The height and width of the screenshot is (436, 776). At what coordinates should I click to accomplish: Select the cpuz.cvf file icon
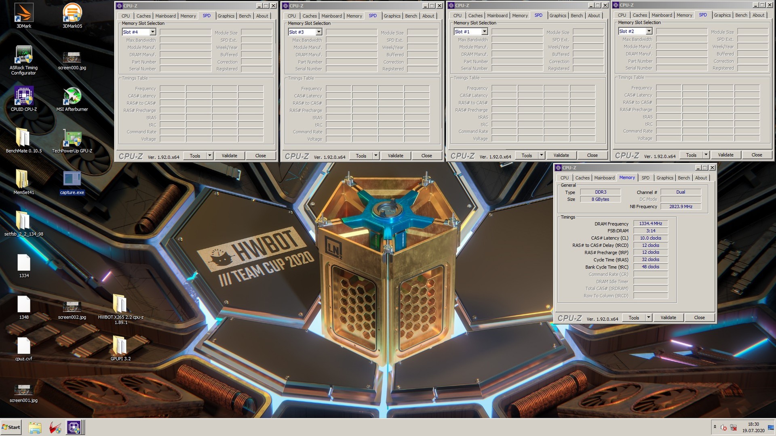pyautogui.click(x=24, y=349)
